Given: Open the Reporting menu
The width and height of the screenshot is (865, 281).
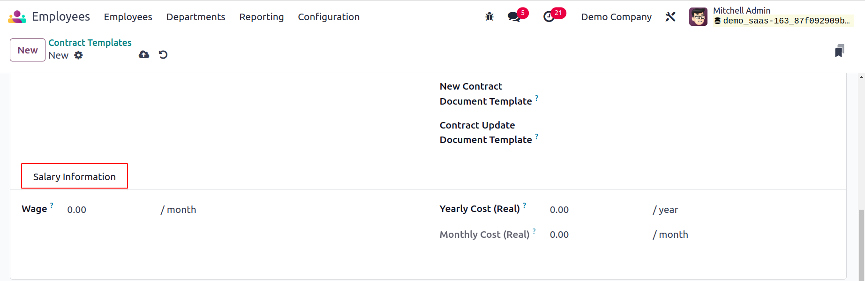Looking at the screenshot, I should [x=262, y=17].
